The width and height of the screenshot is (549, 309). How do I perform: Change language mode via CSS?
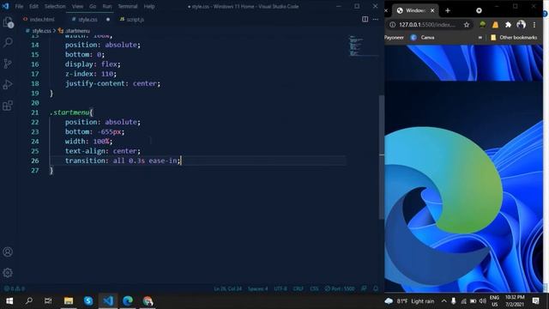click(314, 288)
